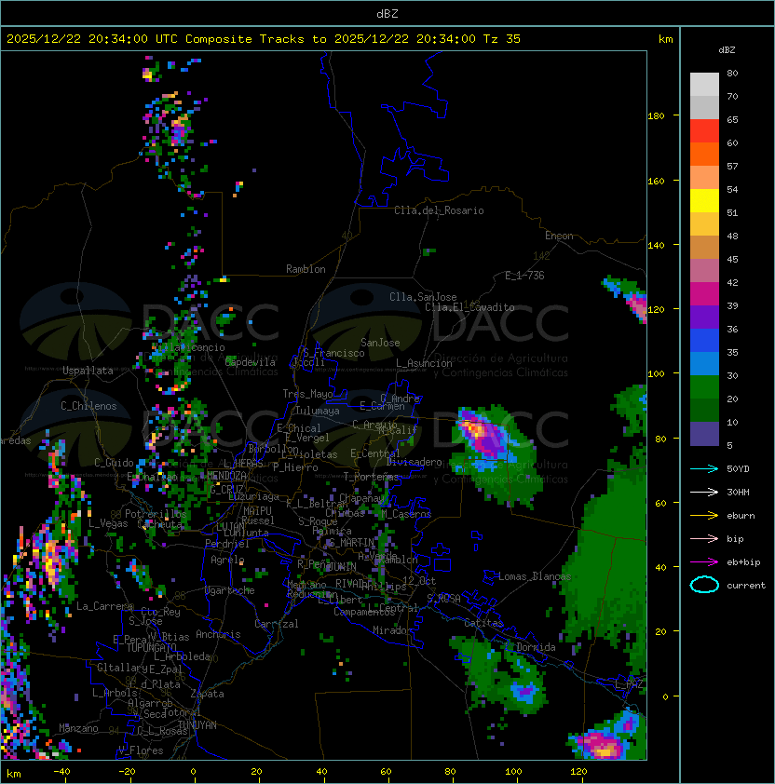This screenshot has width=775, height=784.
Task: Click the Manzano place label
Action: [78, 728]
